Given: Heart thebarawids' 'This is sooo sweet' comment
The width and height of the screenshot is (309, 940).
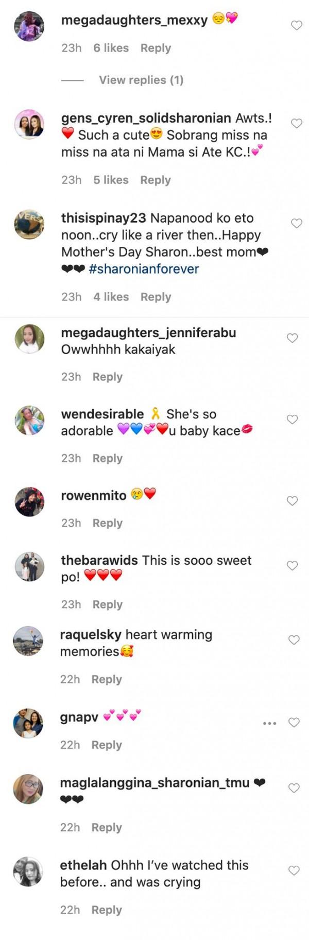Looking at the screenshot, I should [x=292, y=566].
